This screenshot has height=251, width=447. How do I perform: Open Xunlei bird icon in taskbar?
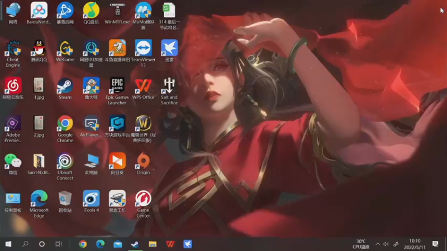point(188,244)
